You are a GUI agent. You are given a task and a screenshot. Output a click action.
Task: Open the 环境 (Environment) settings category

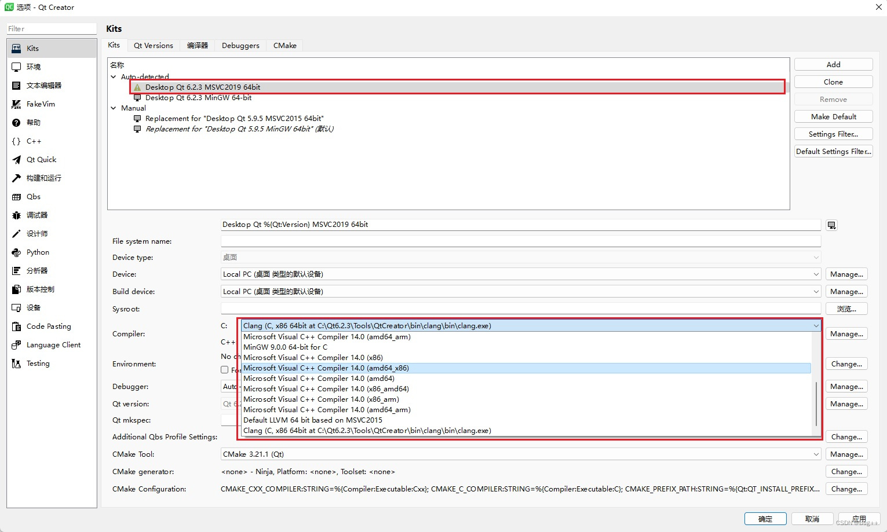click(x=52, y=67)
